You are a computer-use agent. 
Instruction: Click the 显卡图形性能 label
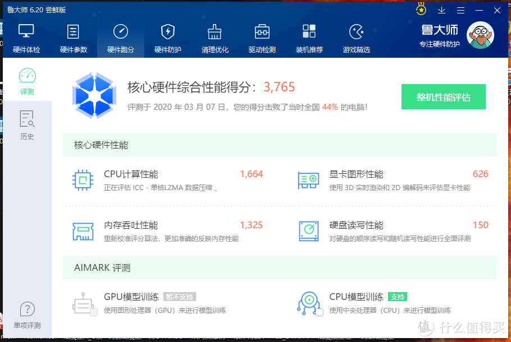click(x=356, y=174)
